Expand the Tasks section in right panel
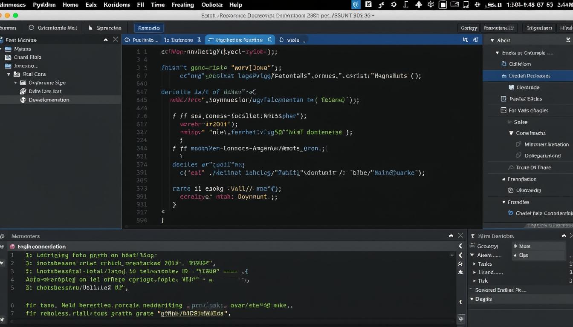Viewport: 573px width, 327px height. point(474,264)
